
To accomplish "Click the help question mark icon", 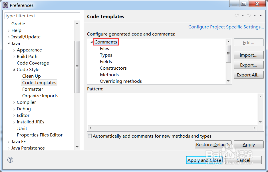I will 10,160.
